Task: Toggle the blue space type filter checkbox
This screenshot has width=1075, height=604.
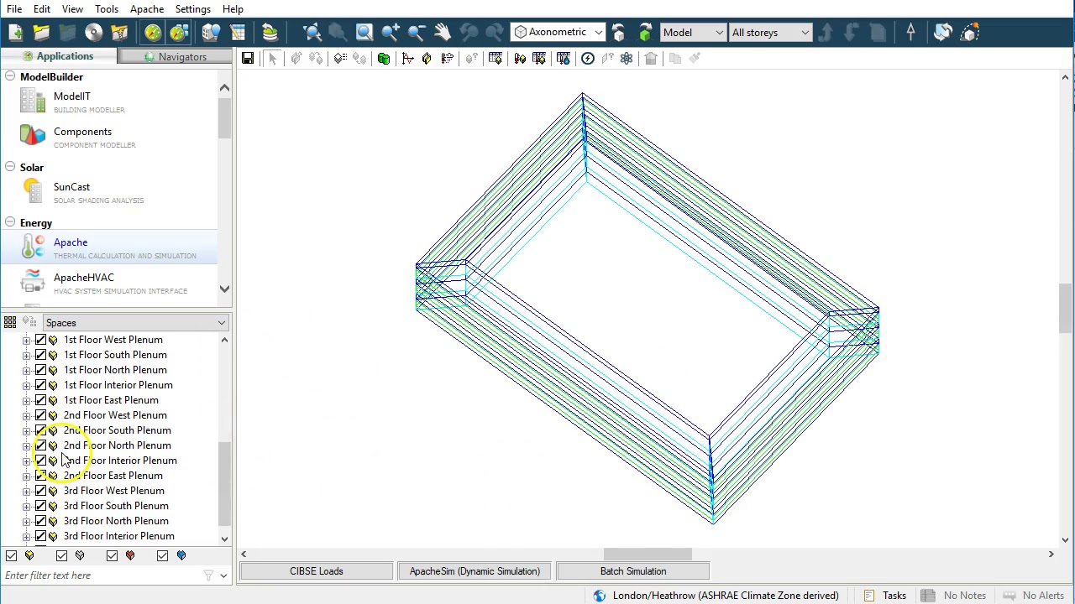Action: pyautogui.click(x=162, y=555)
